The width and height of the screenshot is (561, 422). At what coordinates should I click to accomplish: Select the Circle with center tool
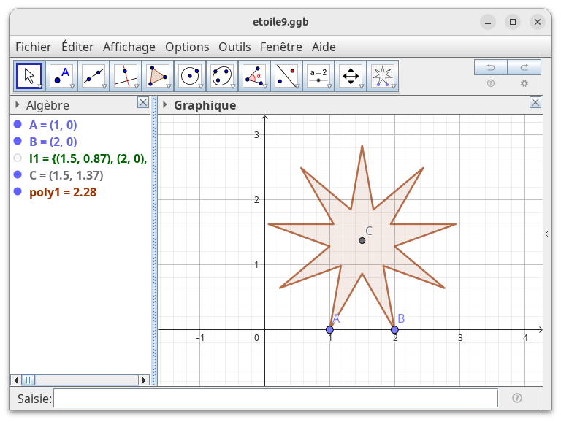[x=190, y=75]
